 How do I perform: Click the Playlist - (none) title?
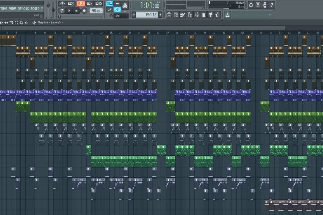tap(49, 22)
